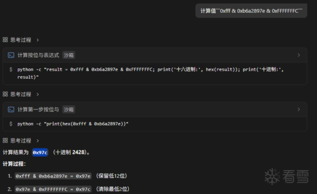
Task: Click the terminal icon beside 计算按位与表达式
Action: click(x=11, y=55)
